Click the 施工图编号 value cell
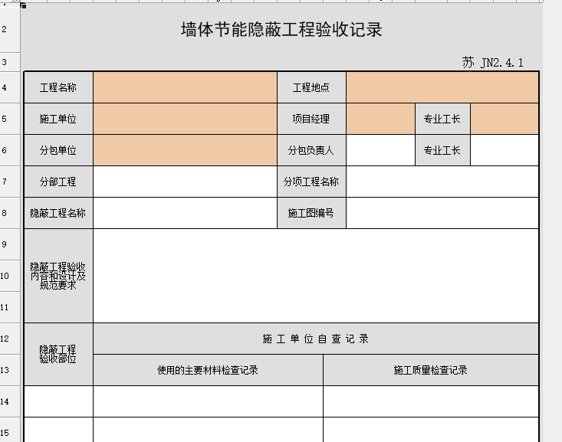562x442 pixels. pos(442,213)
